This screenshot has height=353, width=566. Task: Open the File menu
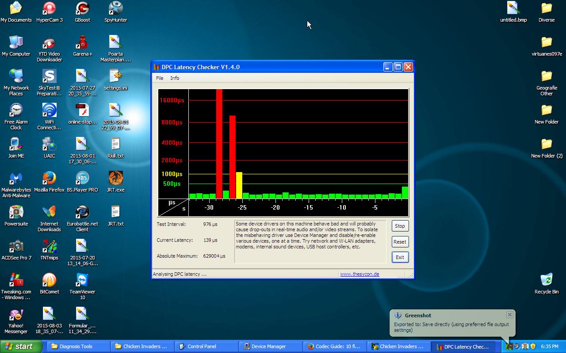(x=160, y=78)
